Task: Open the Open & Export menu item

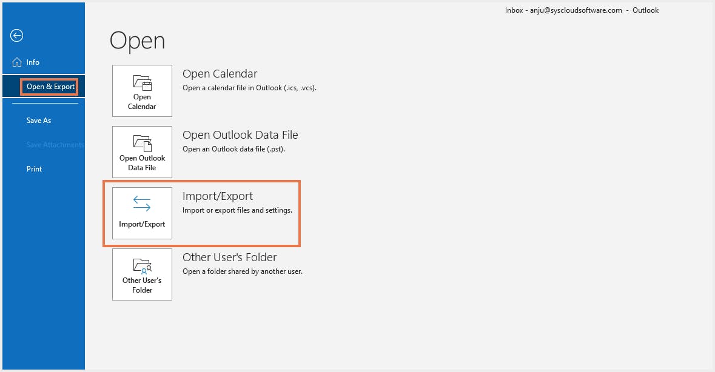Action: [50, 87]
